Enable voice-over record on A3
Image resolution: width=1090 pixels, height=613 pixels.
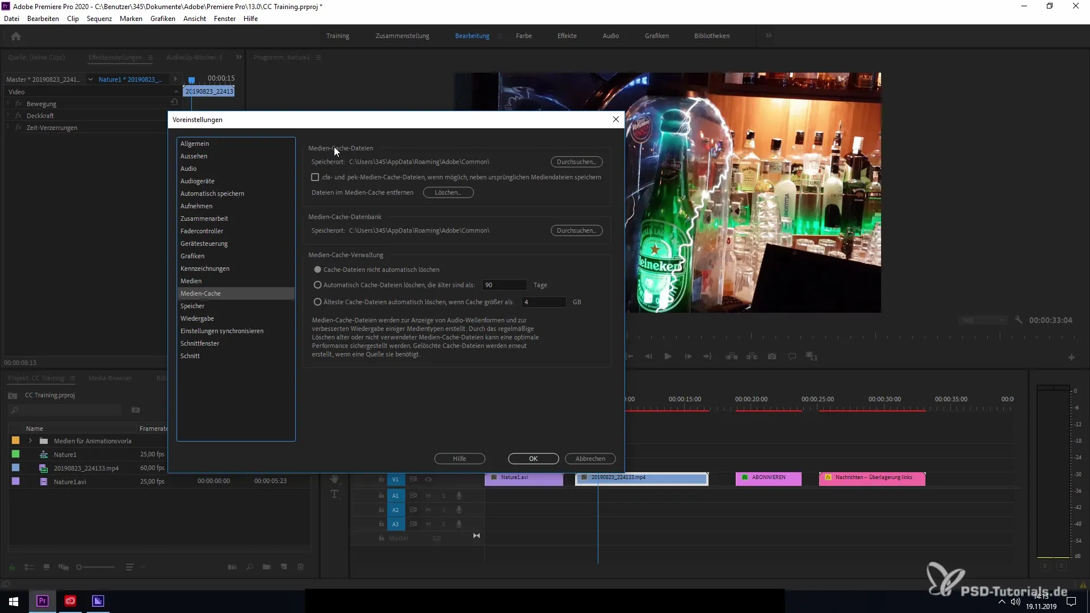coord(459,524)
